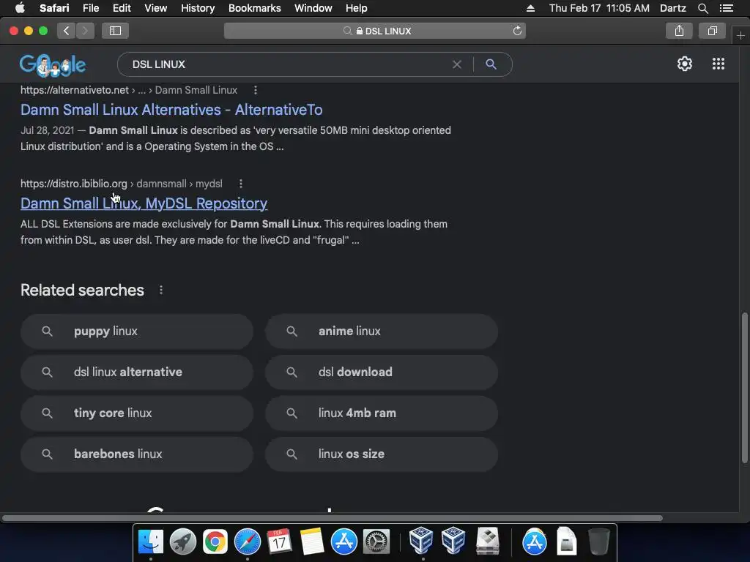750x562 pixels.
Task: Open the File menu
Action: pyautogui.click(x=90, y=8)
